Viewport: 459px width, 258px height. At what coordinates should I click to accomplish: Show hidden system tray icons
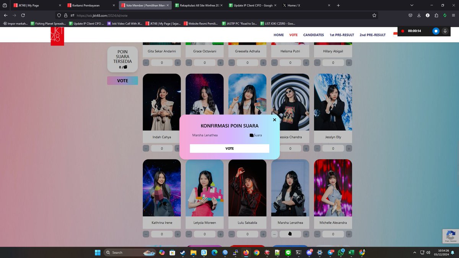(x=415, y=253)
